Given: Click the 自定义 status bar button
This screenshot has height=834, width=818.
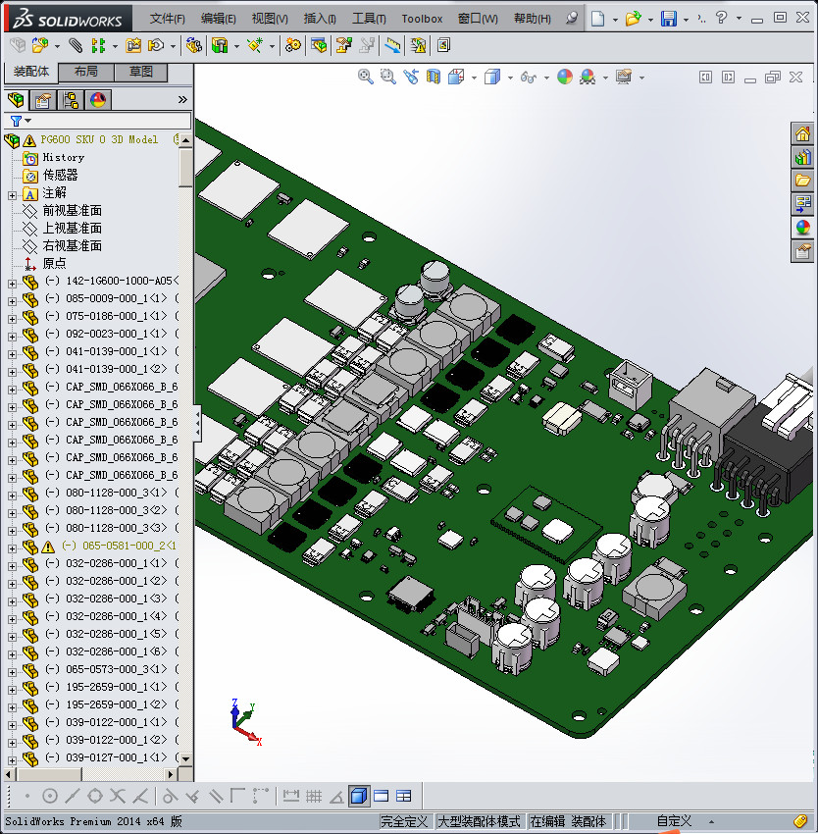Looking at the screenshot, I should (x=674, y=821).
